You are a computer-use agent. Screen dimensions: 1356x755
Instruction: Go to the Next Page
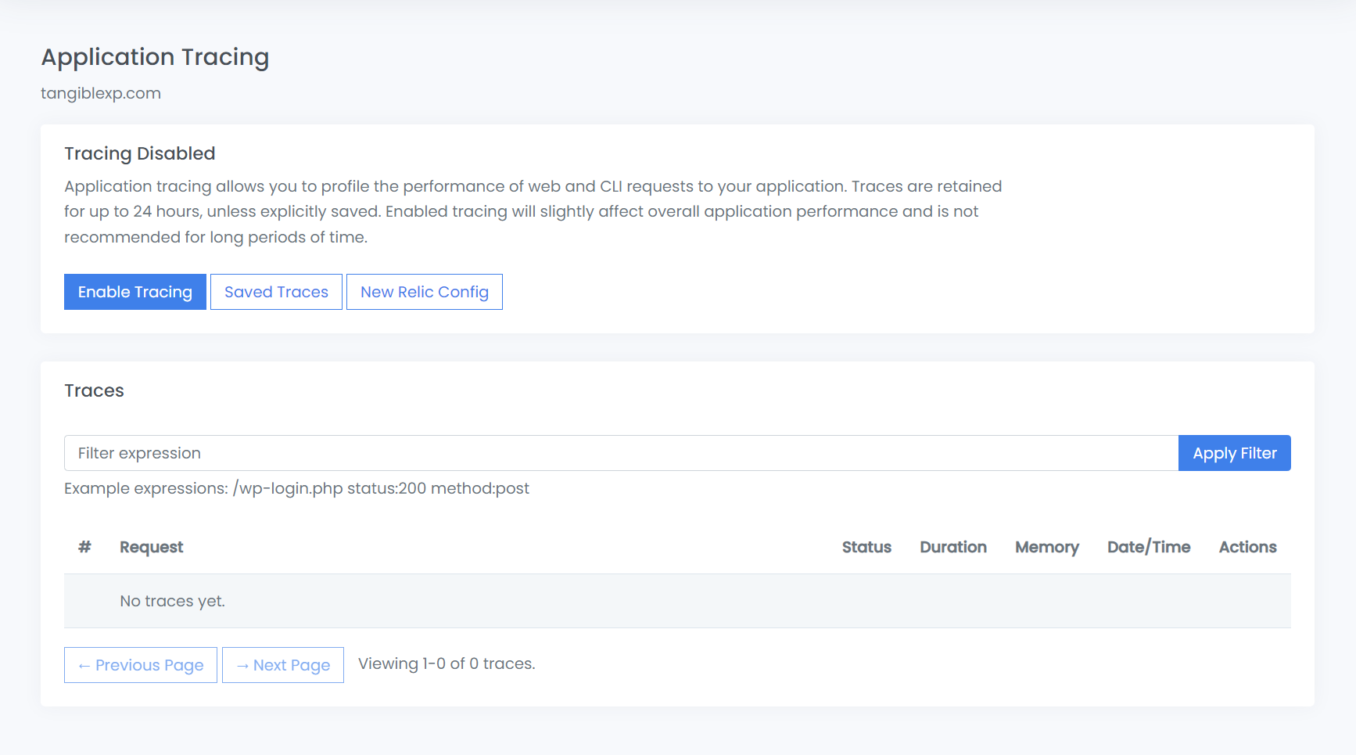[x=283, y=665]
